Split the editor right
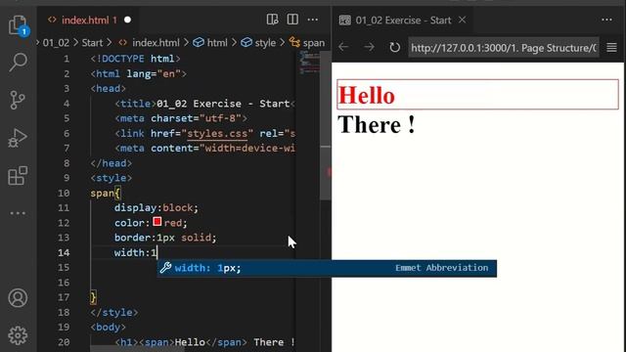Viewport: 626px width, 352px height. pyautogui.click(x=292, y=20)
